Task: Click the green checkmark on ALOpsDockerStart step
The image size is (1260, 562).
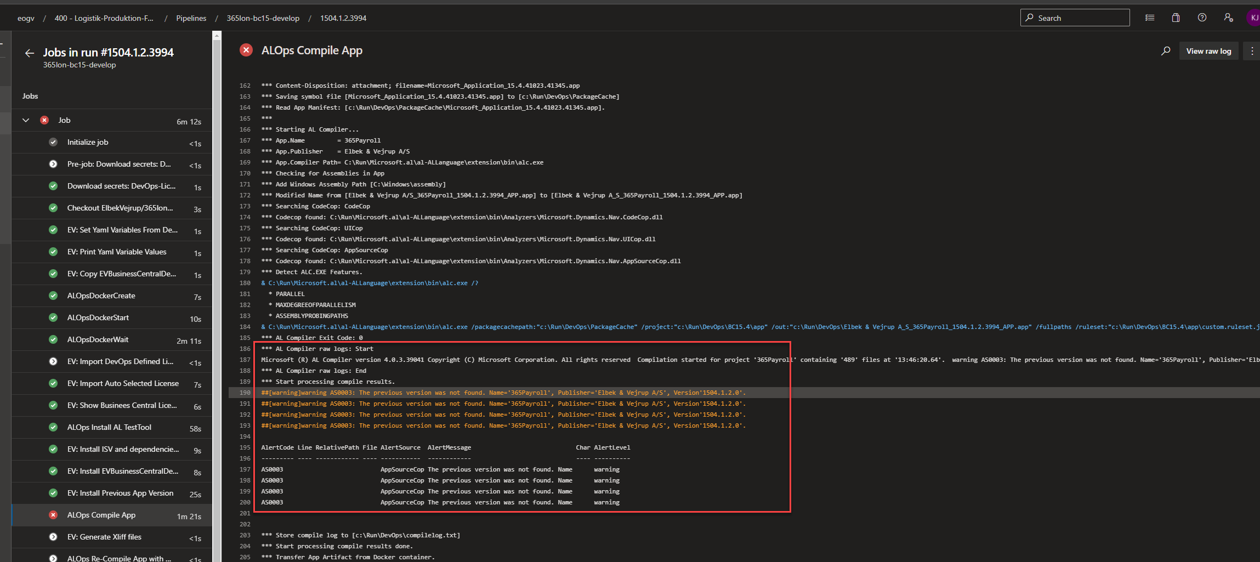Action: [53, 317]
